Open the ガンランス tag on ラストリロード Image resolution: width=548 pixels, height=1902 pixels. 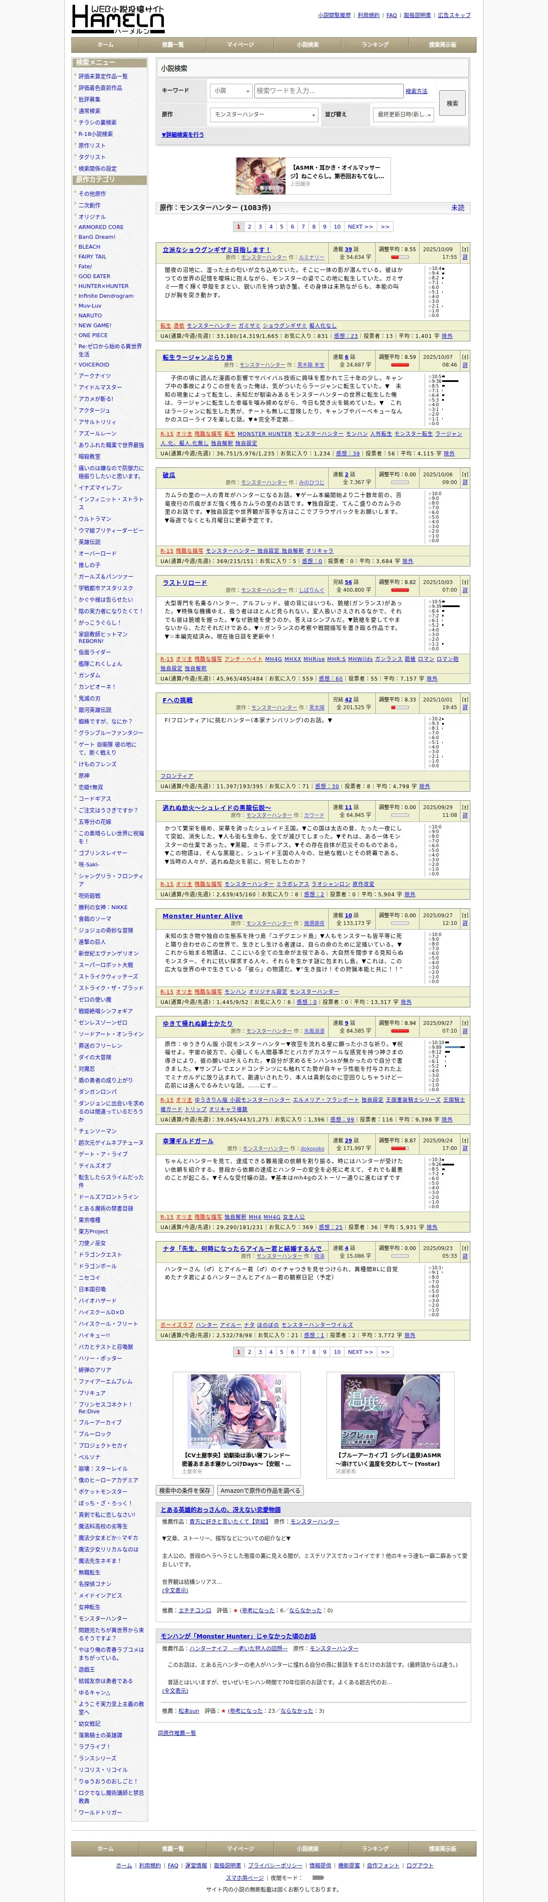[x=388, y=659]
